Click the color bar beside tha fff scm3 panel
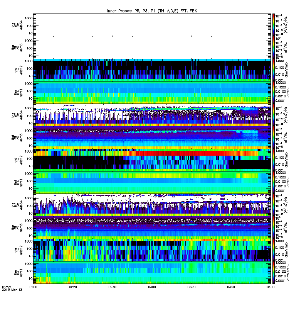 pyautogui.click(x=274, y=47)
